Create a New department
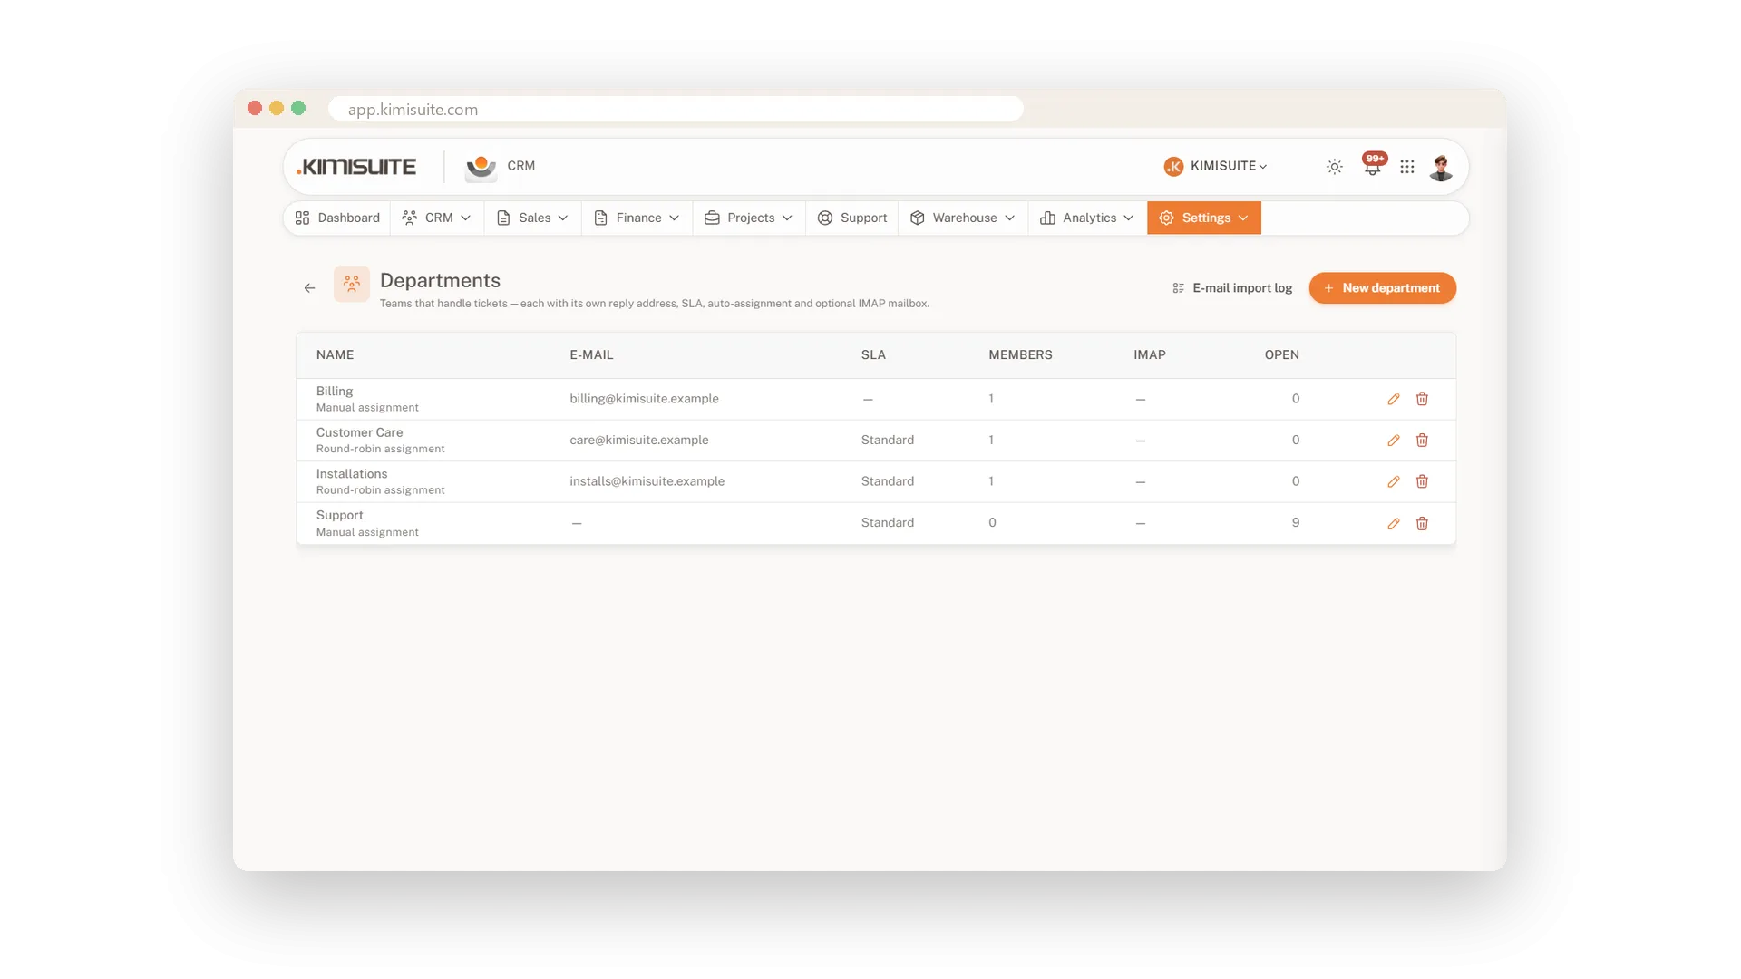This screenshot has height=979, width=1741. (1382, 288)
